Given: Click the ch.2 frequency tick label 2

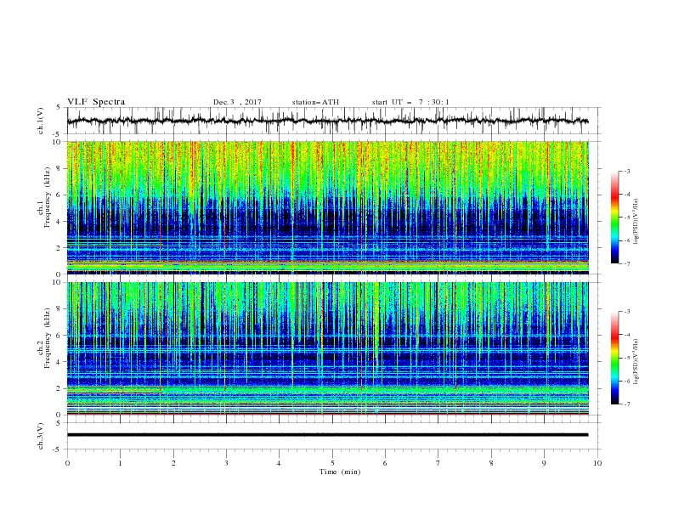Looking at the screenshot, I should click(x=59, y=388).
